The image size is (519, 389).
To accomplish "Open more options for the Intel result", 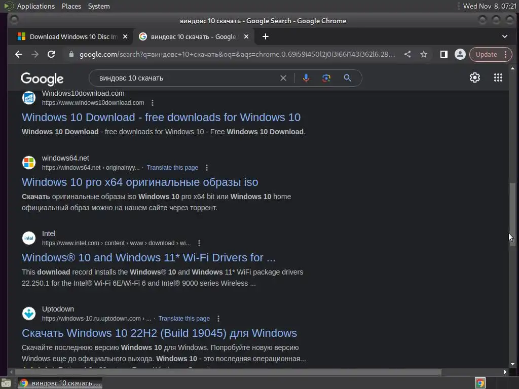I will 199,243.
